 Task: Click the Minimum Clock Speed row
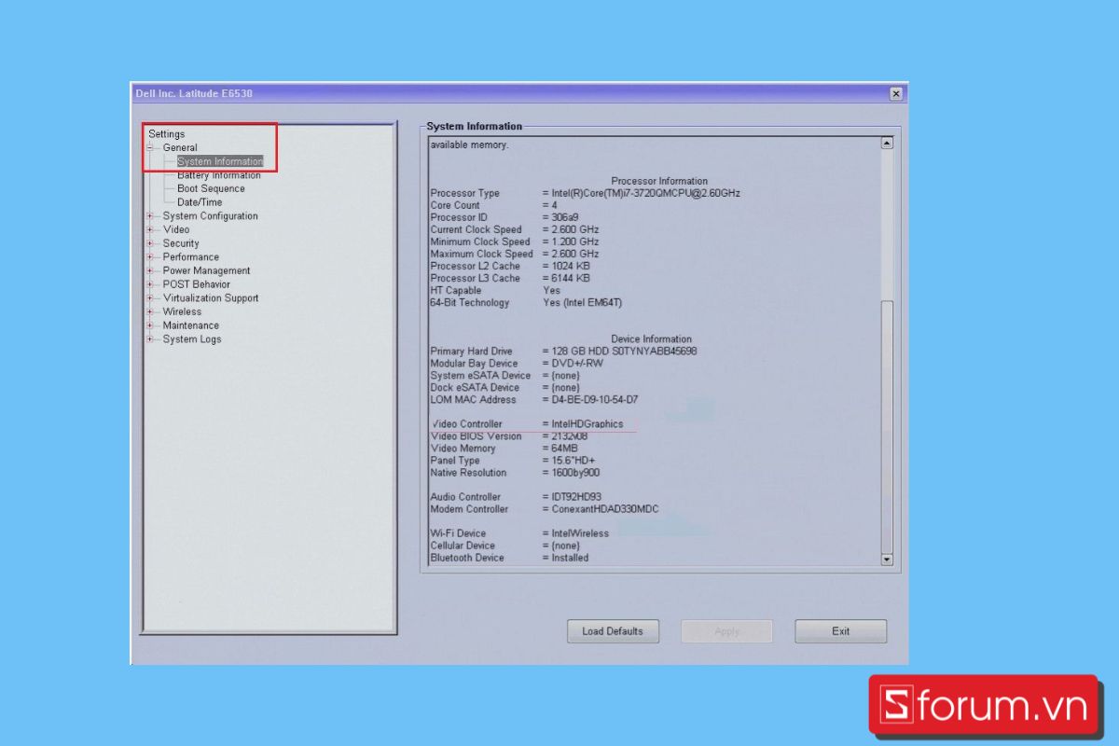515,242
